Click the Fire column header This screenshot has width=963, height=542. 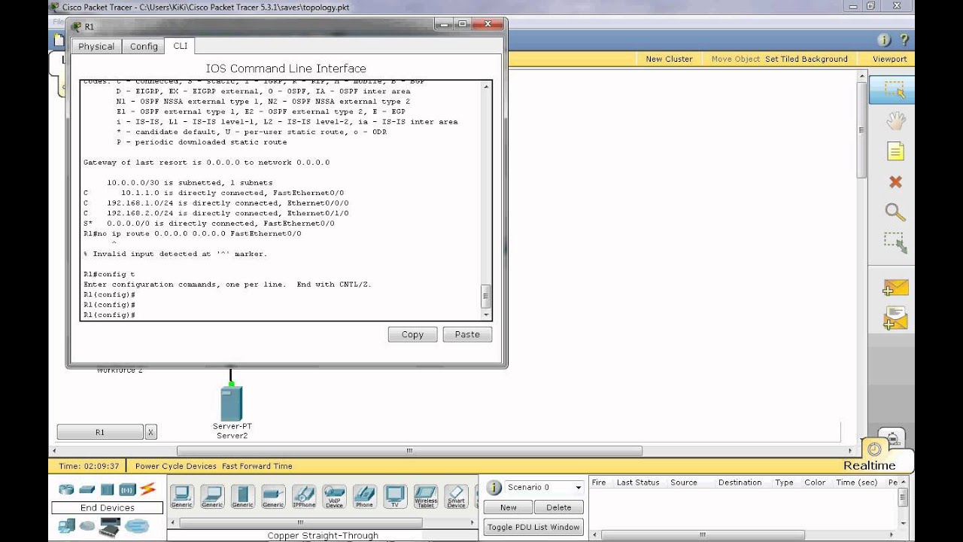(599, 483)
